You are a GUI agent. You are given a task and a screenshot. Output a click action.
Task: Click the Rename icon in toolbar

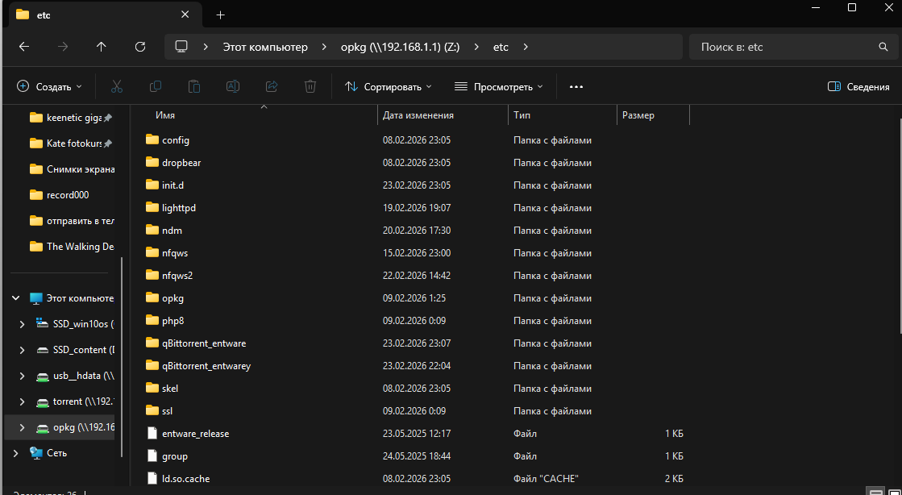[233, 86]
